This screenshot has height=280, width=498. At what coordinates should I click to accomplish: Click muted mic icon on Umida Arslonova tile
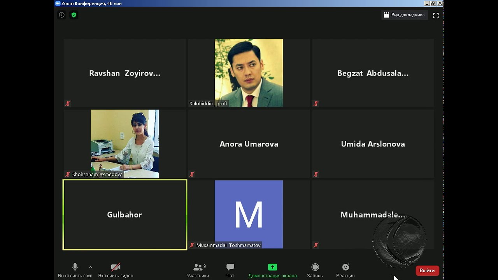[x=316, y=174]
